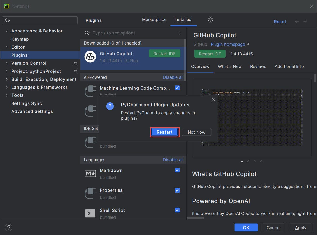317x235 pixels.
Task: Uncheck the Shell Script plugin
Action: 177,210
